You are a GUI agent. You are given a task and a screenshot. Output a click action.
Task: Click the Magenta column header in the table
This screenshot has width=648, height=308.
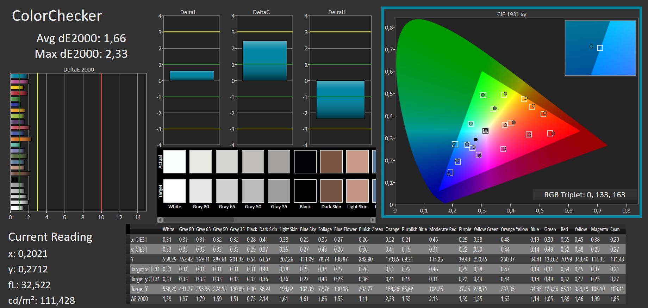coord(599,229)
